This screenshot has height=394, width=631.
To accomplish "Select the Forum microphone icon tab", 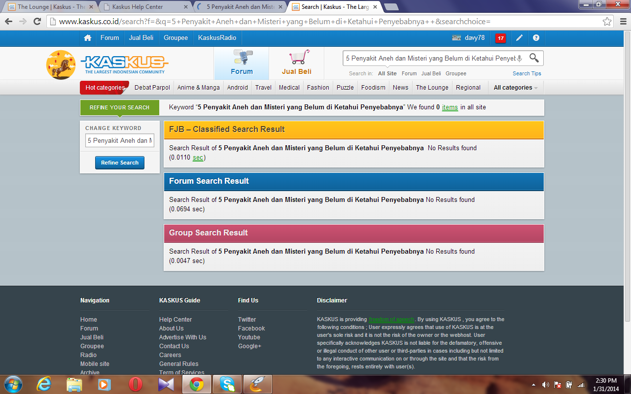I will (x=242, y=63).
